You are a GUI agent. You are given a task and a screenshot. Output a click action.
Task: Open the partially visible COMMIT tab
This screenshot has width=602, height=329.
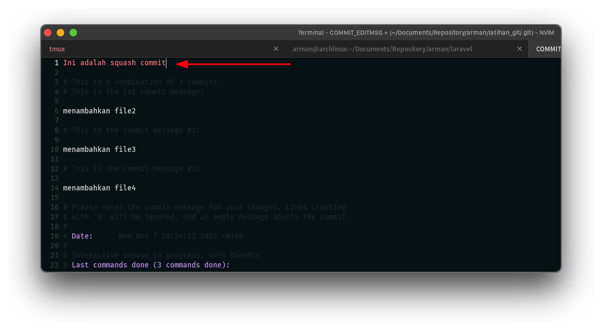point(548,49)
